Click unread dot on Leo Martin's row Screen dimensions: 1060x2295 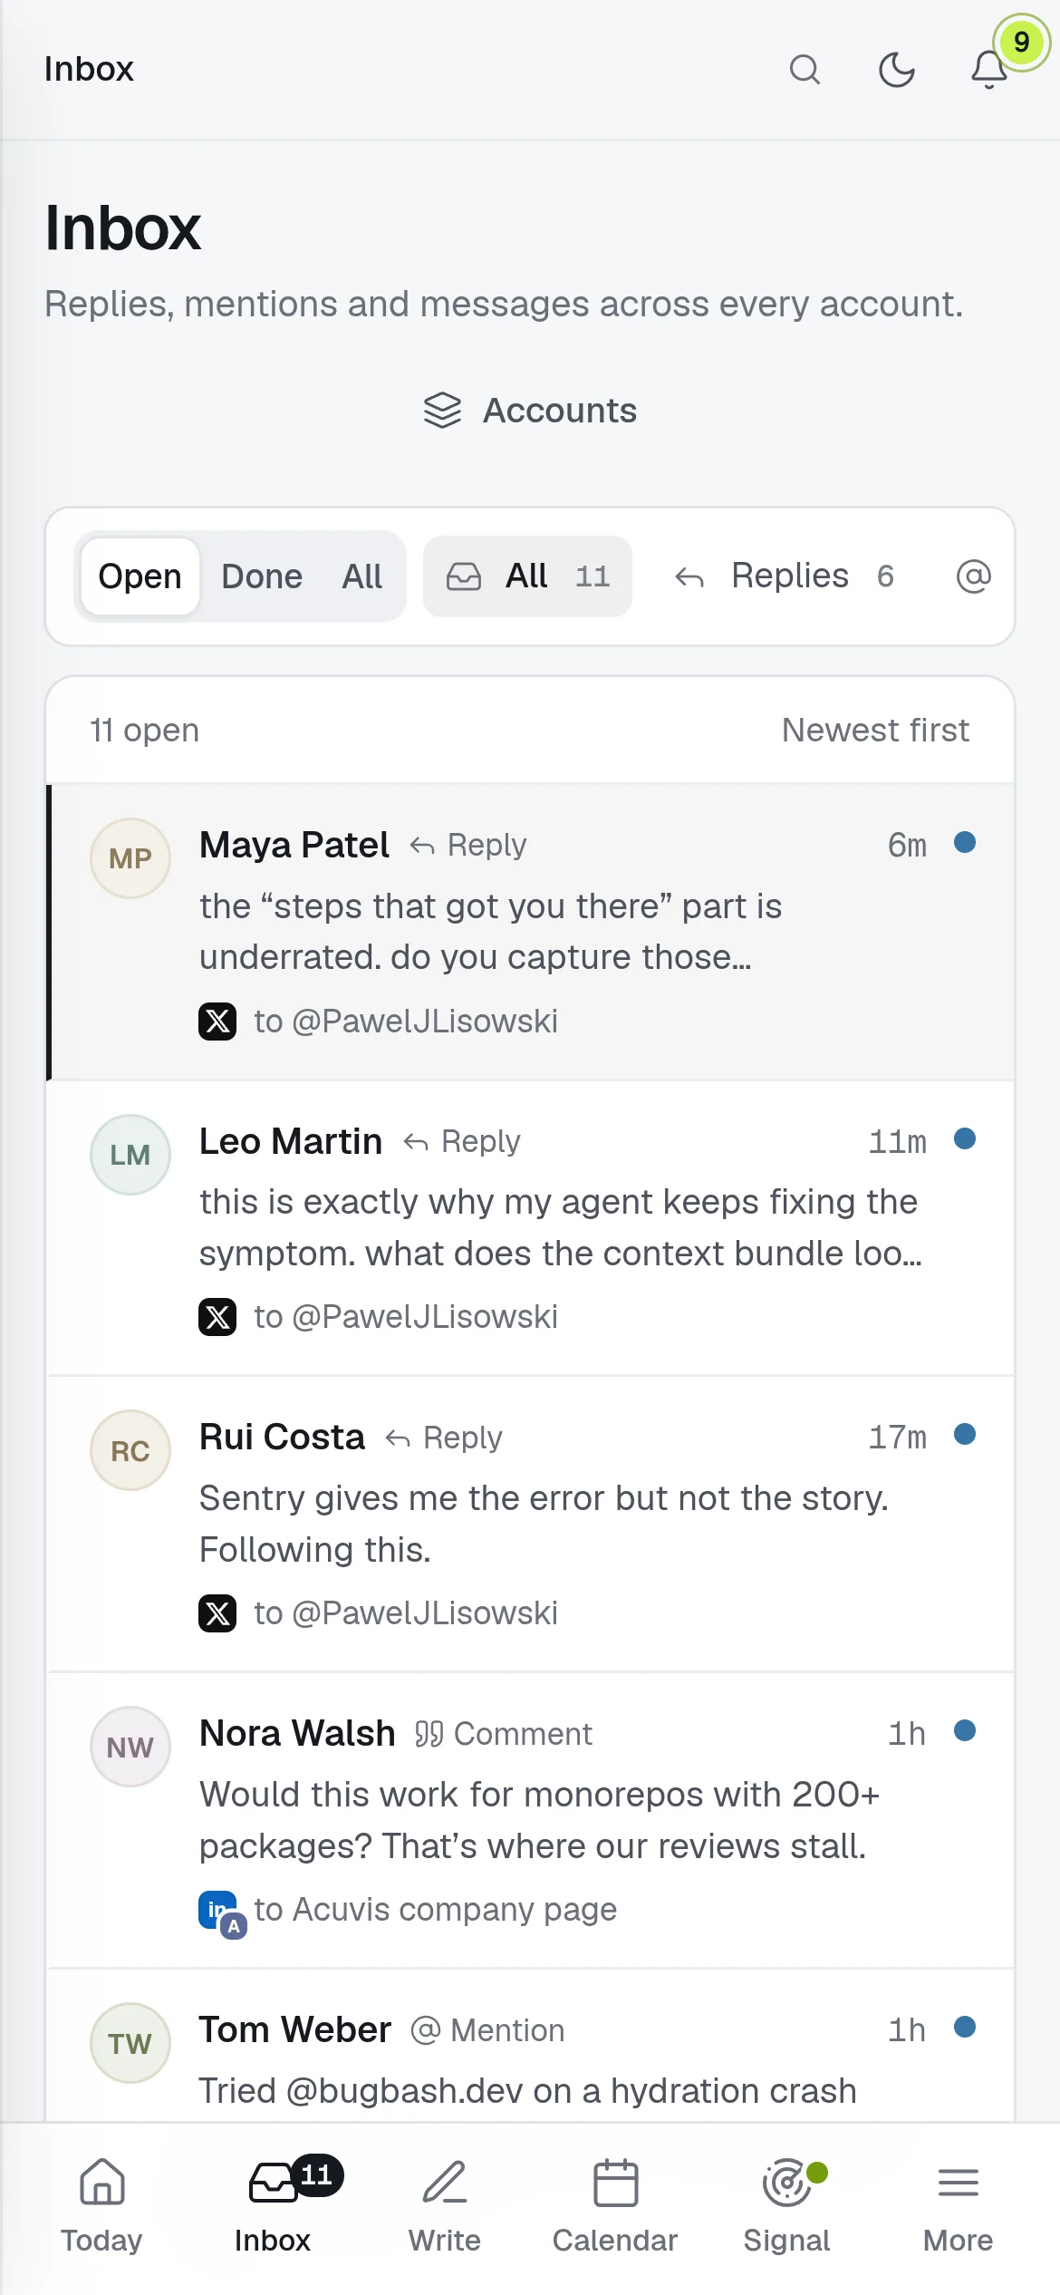click(965, 1138)
